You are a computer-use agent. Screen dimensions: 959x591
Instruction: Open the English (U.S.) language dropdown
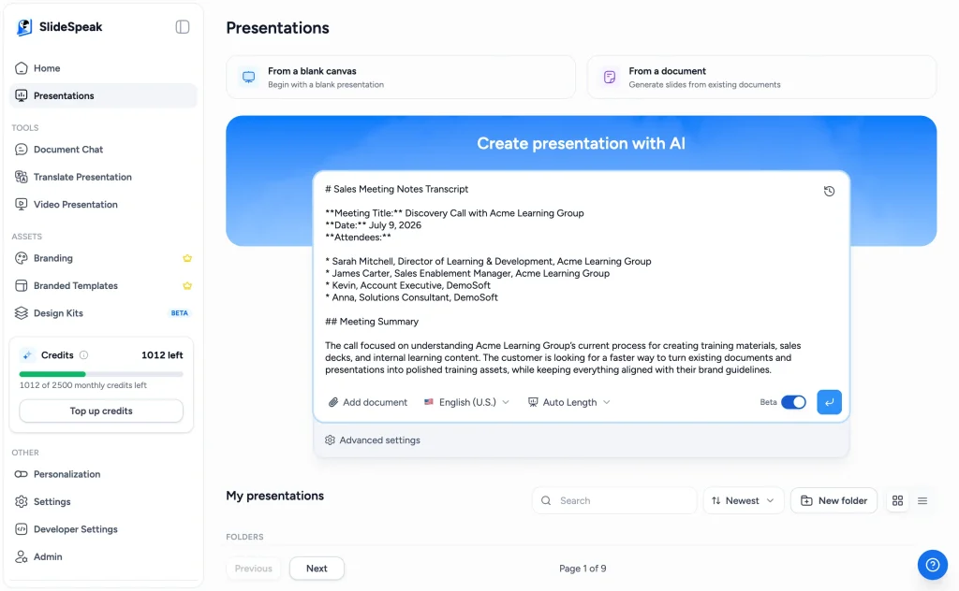click(x=466, y=402)
